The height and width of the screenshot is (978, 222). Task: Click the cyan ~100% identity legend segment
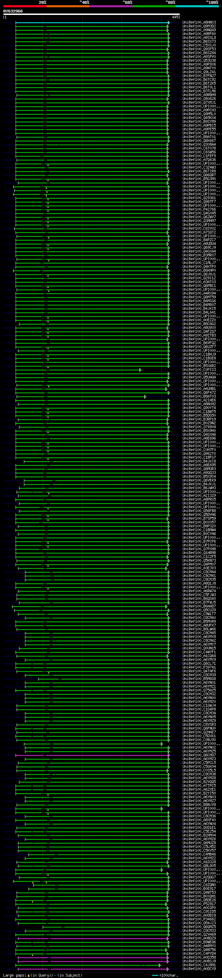coord(197,6)
